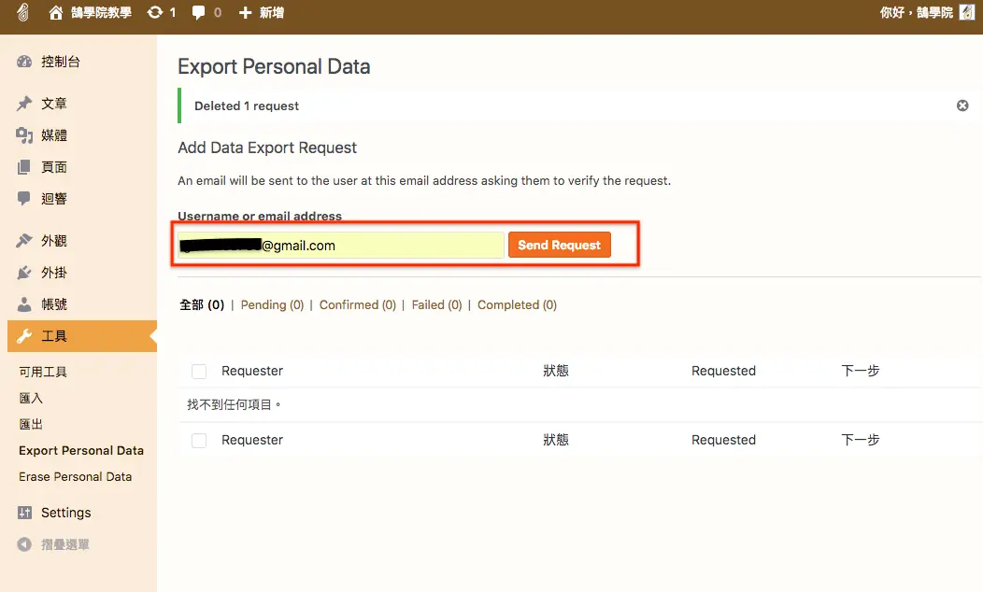Filter requests by Failed (0)
983x592 pixels.
[436, 305]
